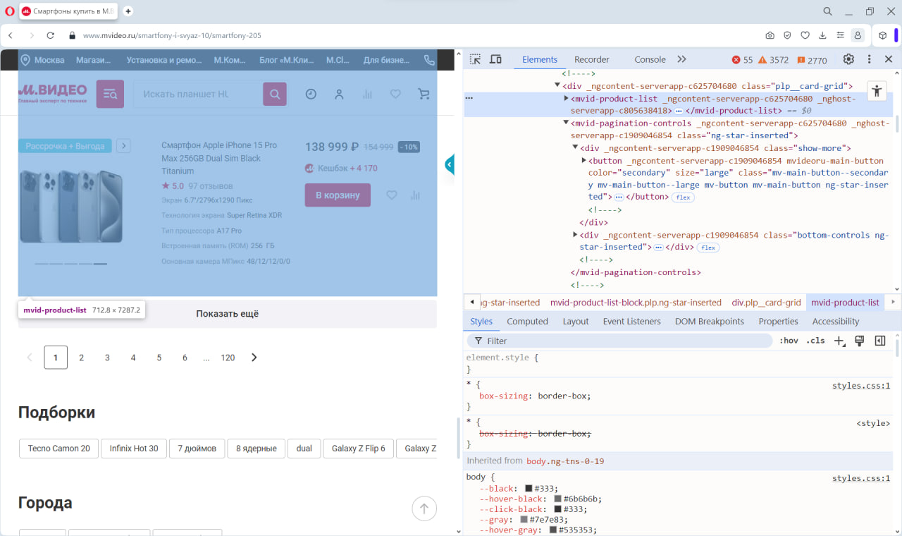Click the shopping cart icon in site header
This screenshot has height=536, width=902.
[x=424, y=94]
